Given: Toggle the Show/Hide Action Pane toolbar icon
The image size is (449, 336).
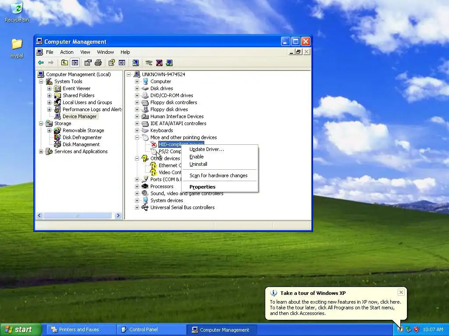Looking at the screenshot, I should [x=122, y=63].
